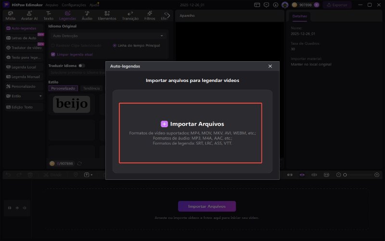Open the Auto Detecção language dropdown
This screenshot has height=241, width=385.
tap(108, 36)
